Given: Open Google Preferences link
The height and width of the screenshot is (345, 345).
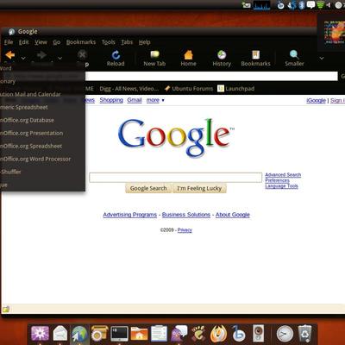Looking at the screenshot, I should tap(277, 180).
